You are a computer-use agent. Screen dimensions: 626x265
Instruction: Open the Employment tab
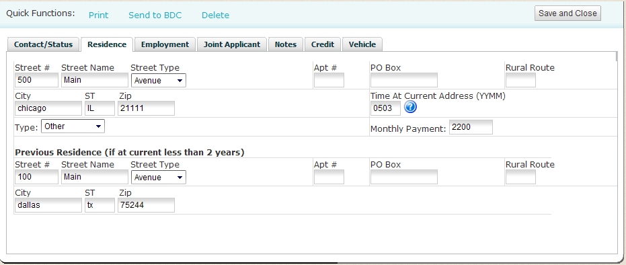point(165,44)
